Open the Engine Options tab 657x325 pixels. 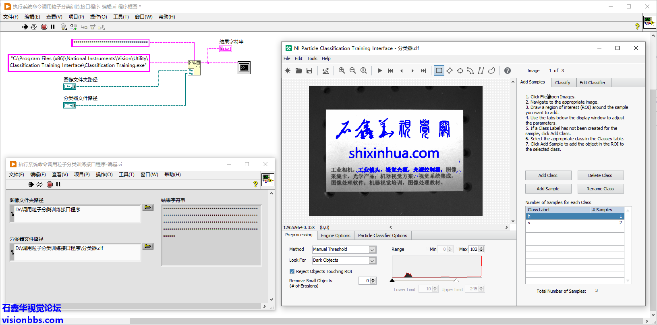point(336,235)
